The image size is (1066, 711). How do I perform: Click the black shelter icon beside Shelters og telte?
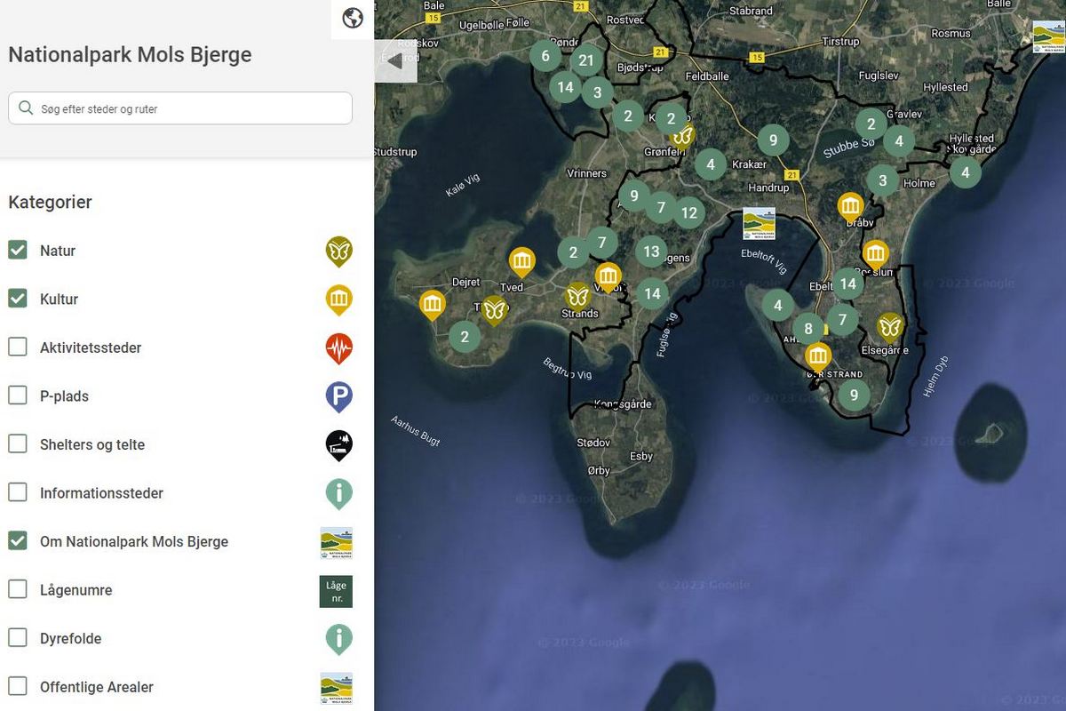pos(338,445)
